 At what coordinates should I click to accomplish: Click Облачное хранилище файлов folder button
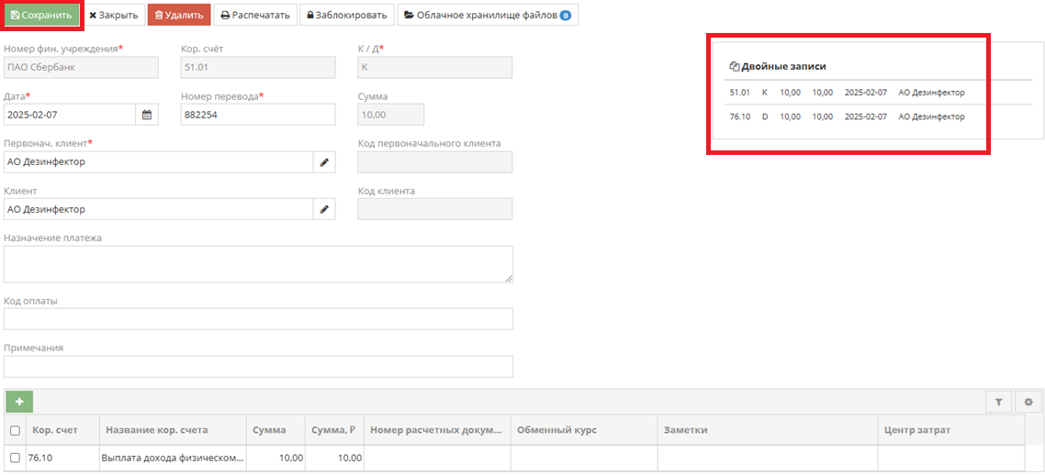click(x=488, y=16)
